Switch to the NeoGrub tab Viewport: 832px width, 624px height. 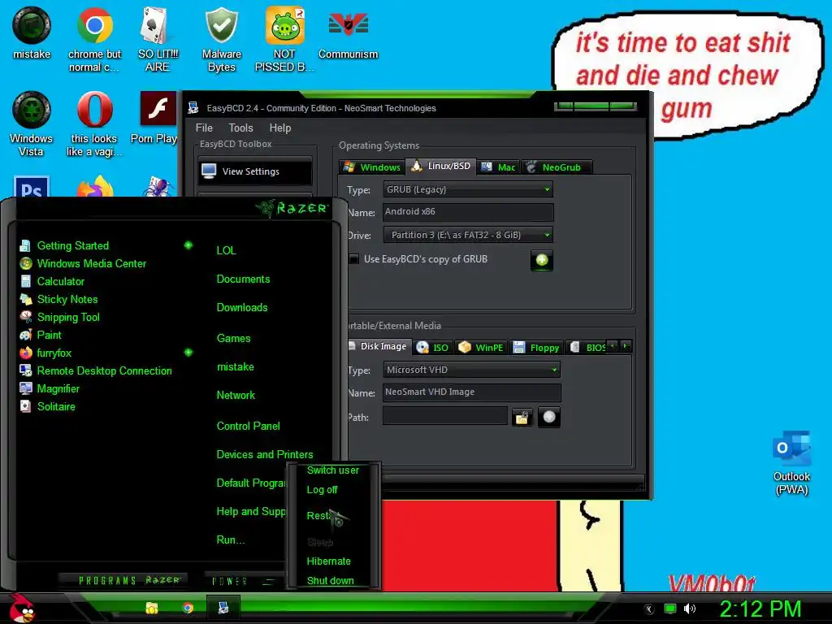(556, 167)
